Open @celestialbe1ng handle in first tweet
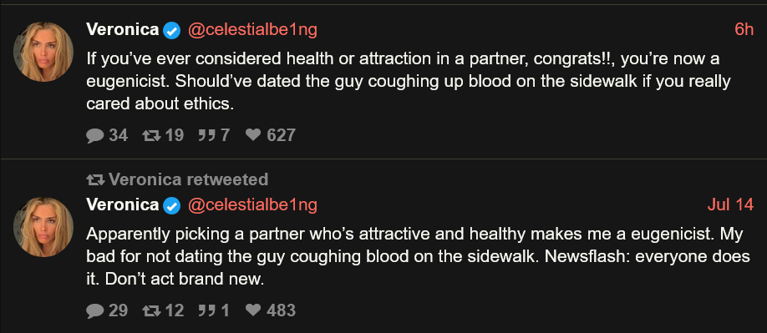The image size is (767, 333). click(x=252, y=30)
